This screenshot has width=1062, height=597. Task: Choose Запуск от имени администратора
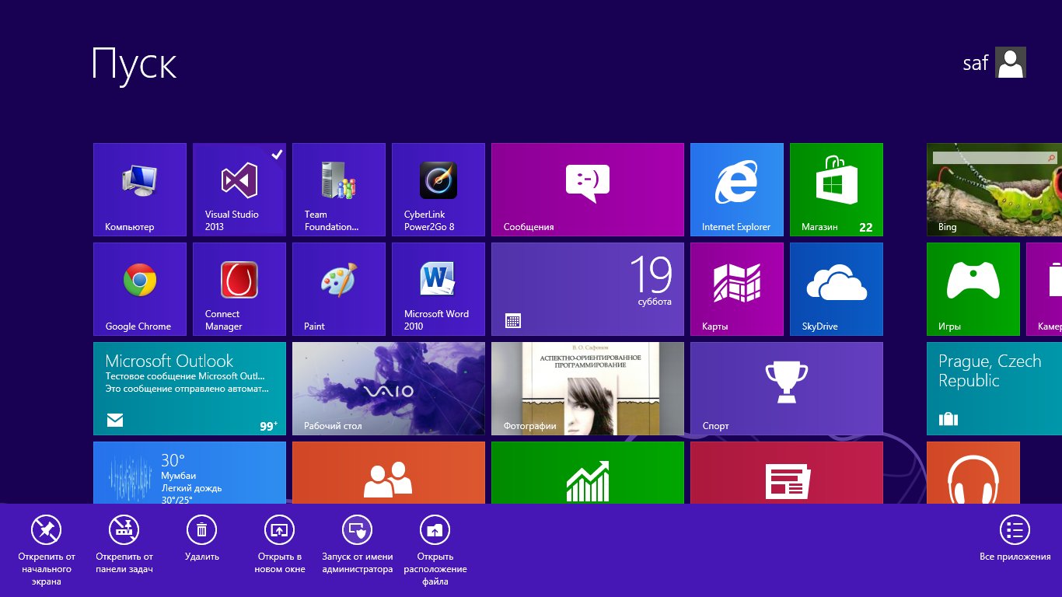click(358, 544)
